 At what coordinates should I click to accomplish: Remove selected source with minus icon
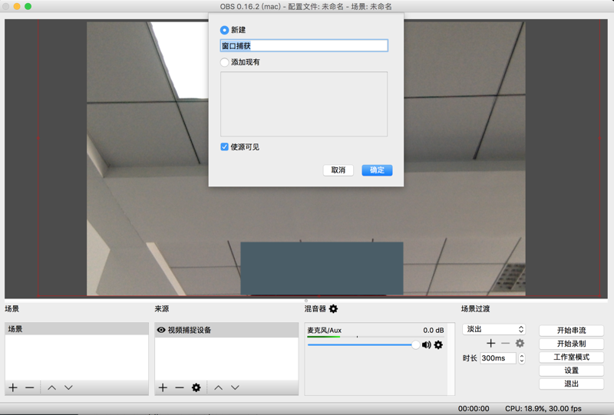pos(180,387)
